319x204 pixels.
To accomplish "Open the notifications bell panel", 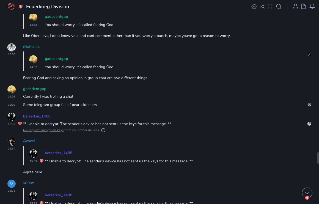I will pos(312,7).
